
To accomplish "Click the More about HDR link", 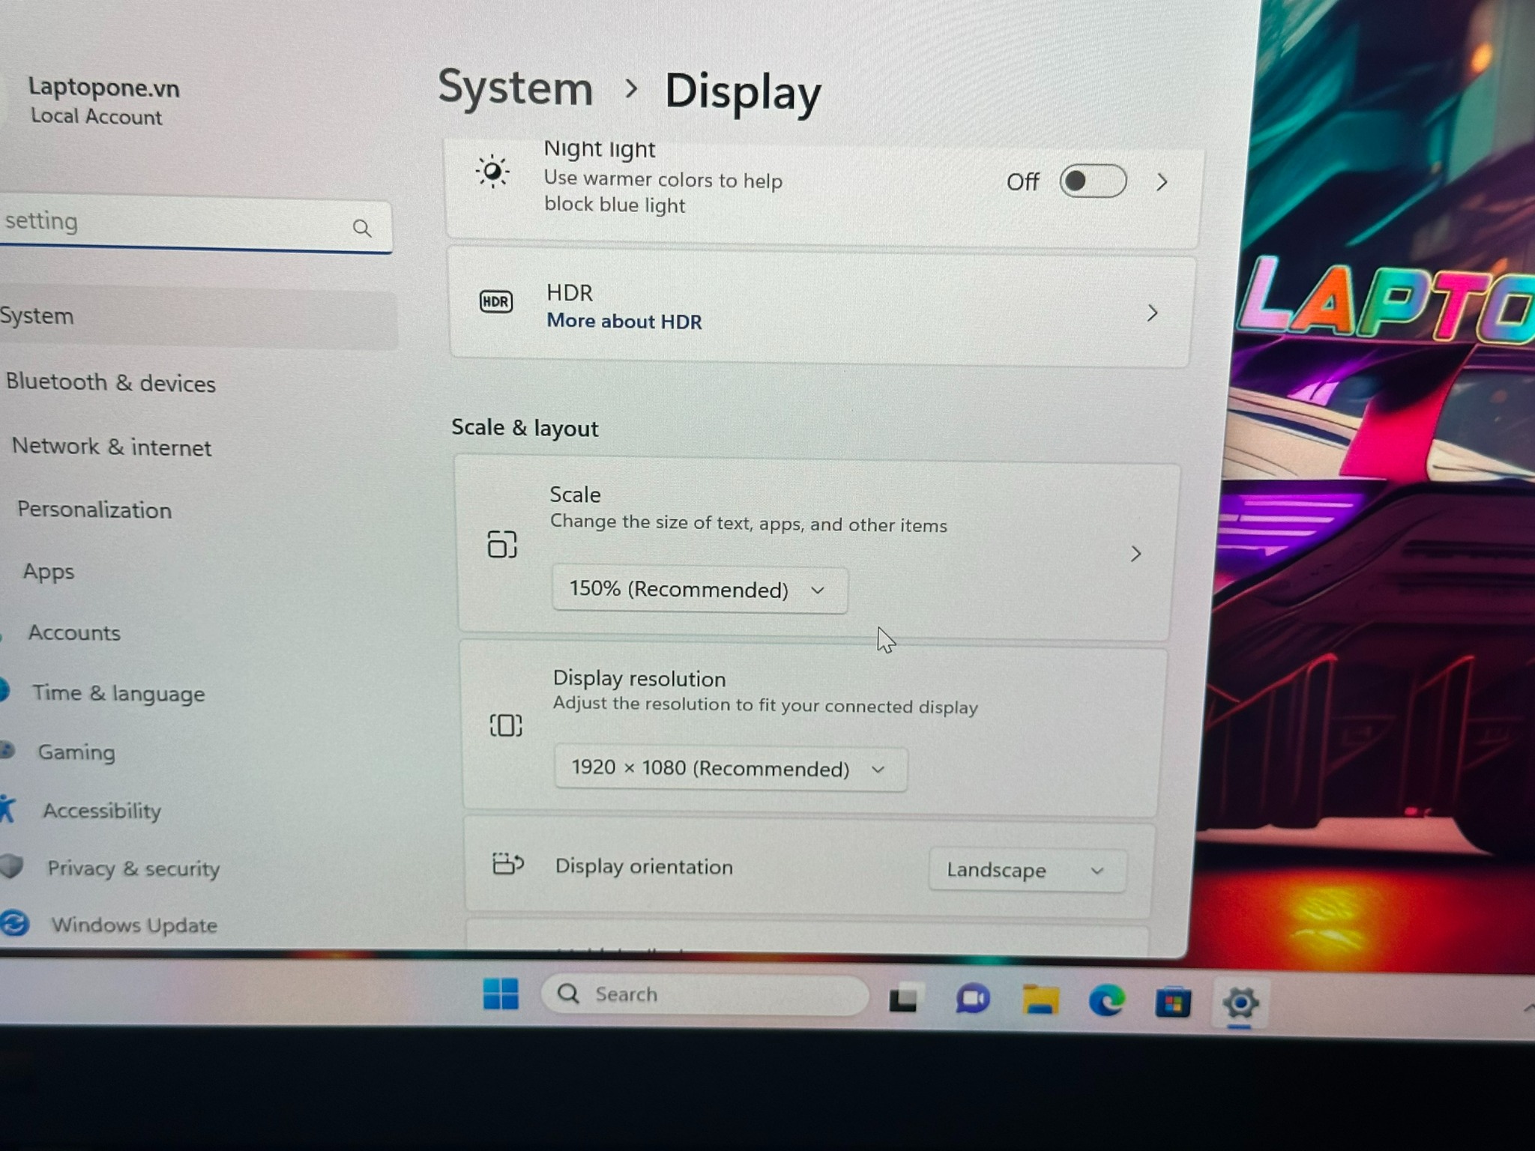I will (x=624, y=321).
